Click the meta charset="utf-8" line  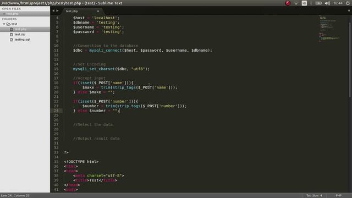coord(98,175)
